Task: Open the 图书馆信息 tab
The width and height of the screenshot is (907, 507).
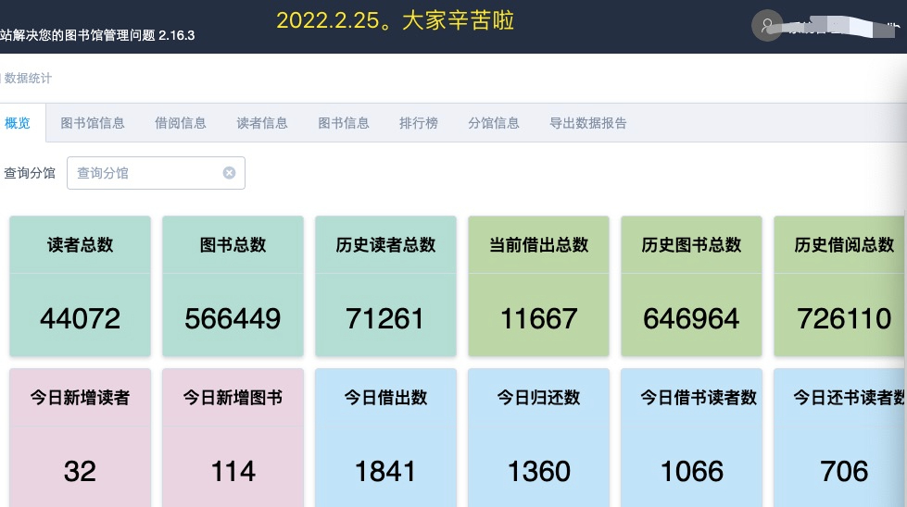Action: (x=93, y=123)
